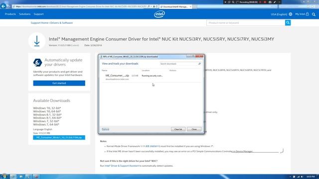319x179 pixels.
Task: Open a new browser tab
Action: [195, 6]
